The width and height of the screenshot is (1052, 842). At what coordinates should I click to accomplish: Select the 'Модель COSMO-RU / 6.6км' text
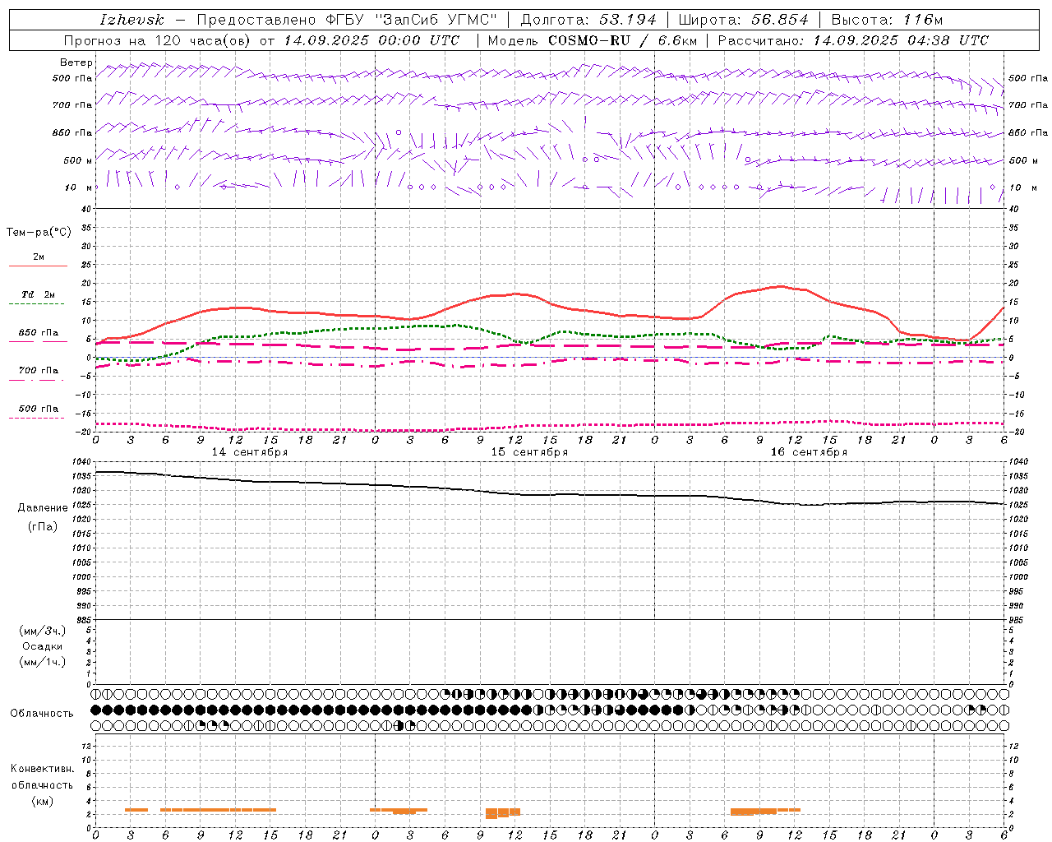click(x=592, y=40)
